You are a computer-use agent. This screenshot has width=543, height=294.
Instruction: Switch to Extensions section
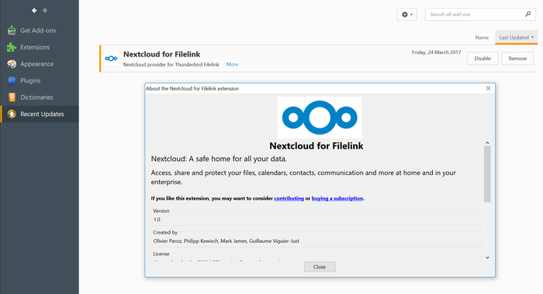click(40, 47)
